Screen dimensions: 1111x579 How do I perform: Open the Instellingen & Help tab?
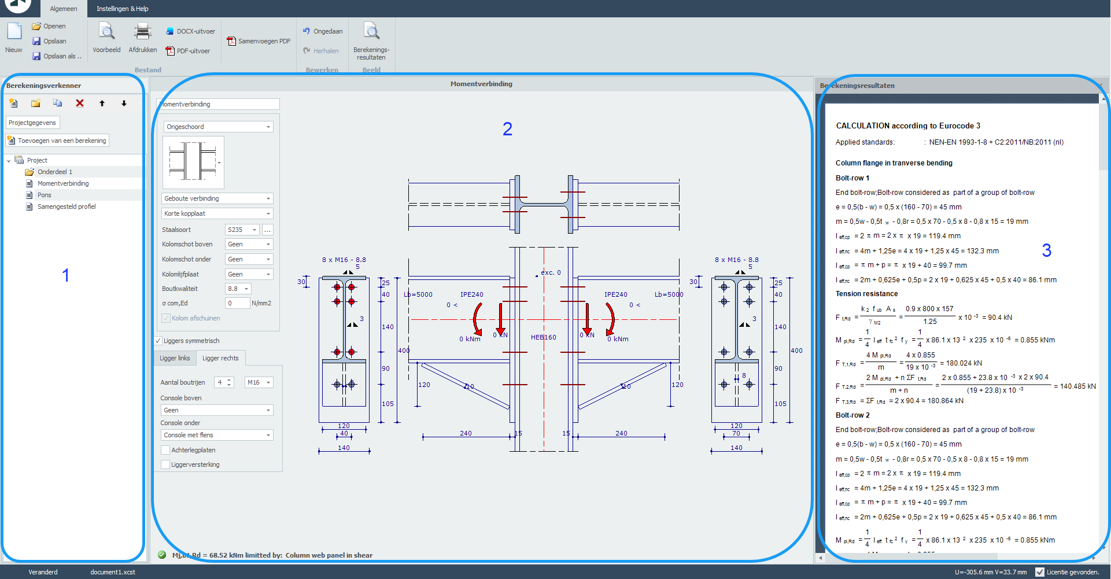[123, 9]
